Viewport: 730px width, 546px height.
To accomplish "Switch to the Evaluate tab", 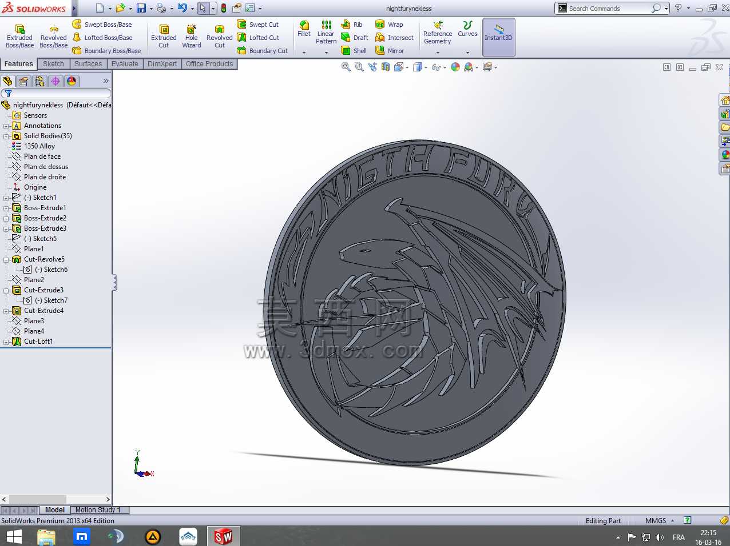I will 125,64.
